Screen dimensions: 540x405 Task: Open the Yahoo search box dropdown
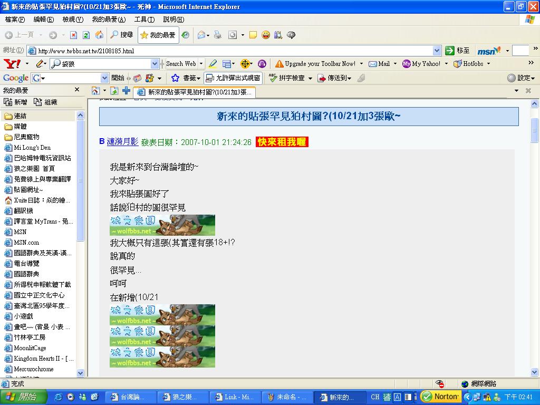pyautogui.click(x=155, y=64)
